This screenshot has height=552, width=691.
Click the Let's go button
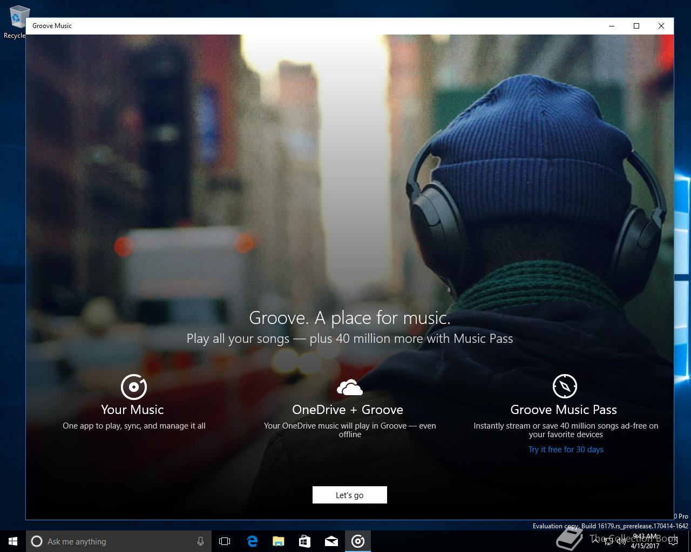tap(349, 495)
